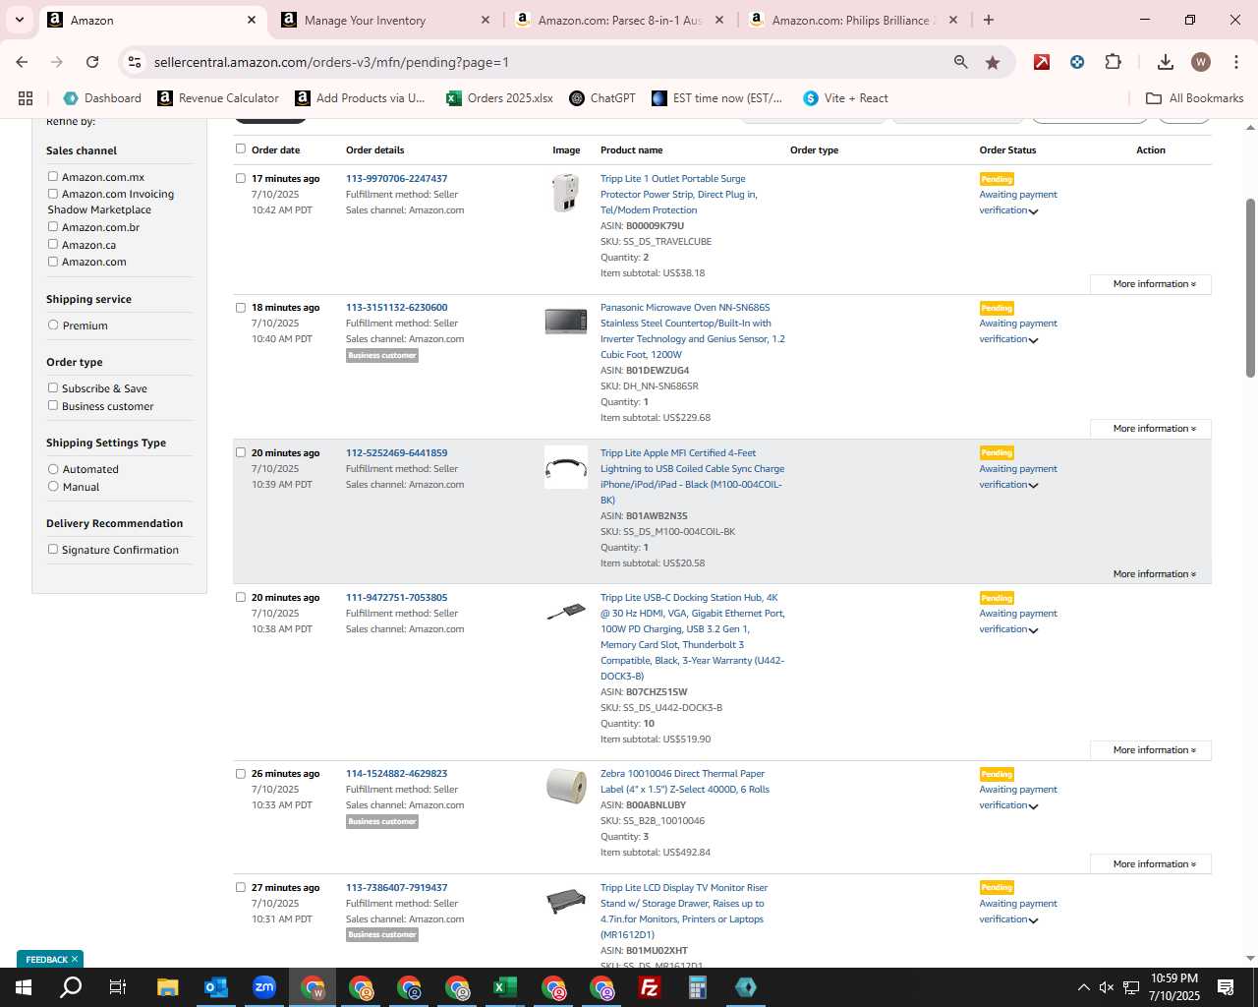Switch to Parsec 8-in-1 Amazon tab
This screenshot has height=1007, width=1258.
pos(619,20)
